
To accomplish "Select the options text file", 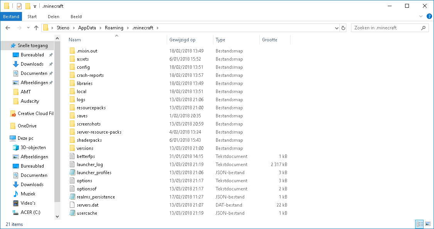I will 84,181.
